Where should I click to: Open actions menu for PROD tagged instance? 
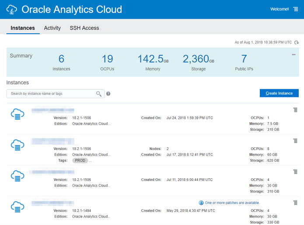[295, 141]
